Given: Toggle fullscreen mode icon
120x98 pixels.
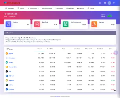Looking at the screenshot, I should pos(100,3).
